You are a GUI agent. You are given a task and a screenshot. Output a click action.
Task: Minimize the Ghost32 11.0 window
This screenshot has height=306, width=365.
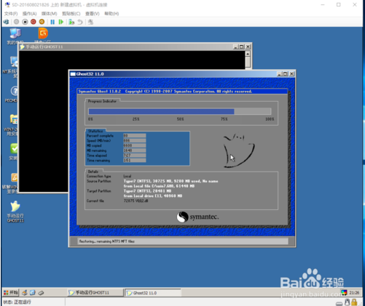[280, 74]
